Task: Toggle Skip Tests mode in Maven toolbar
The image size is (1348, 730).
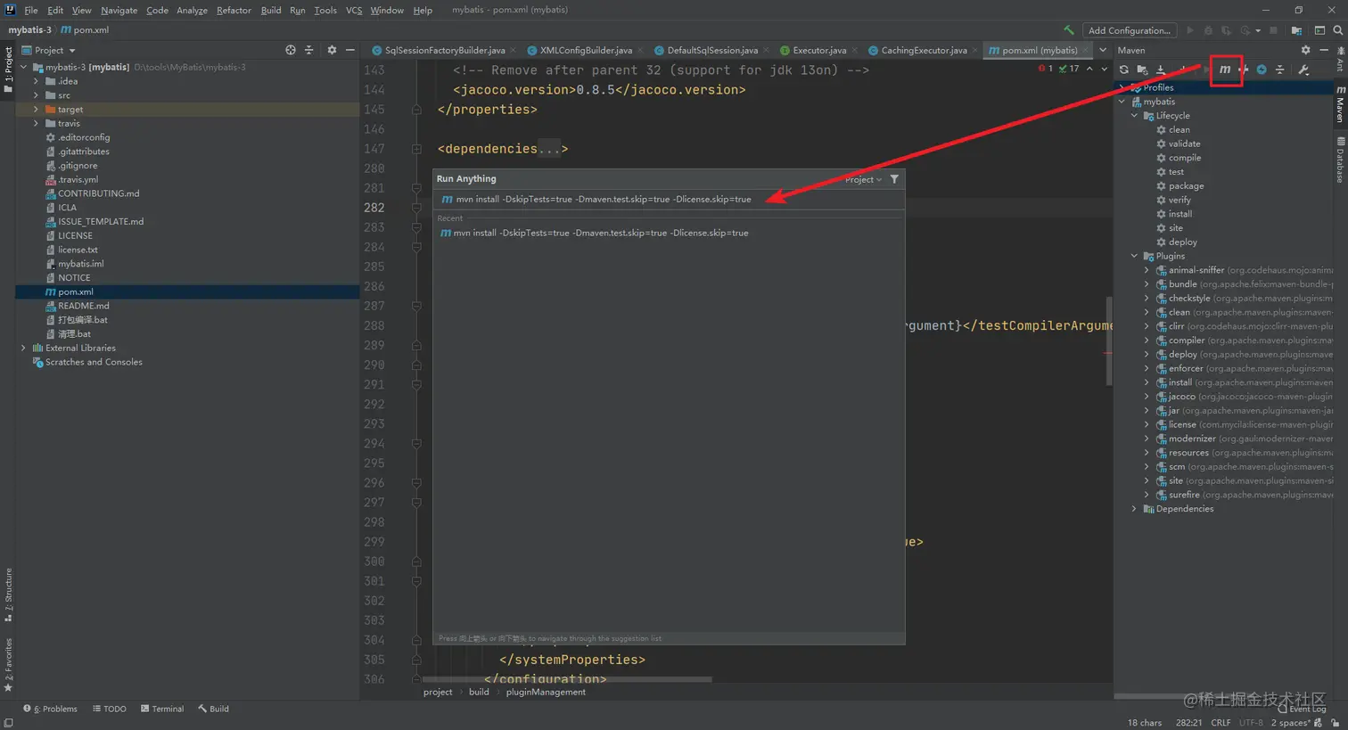Action: [1262, 70]
